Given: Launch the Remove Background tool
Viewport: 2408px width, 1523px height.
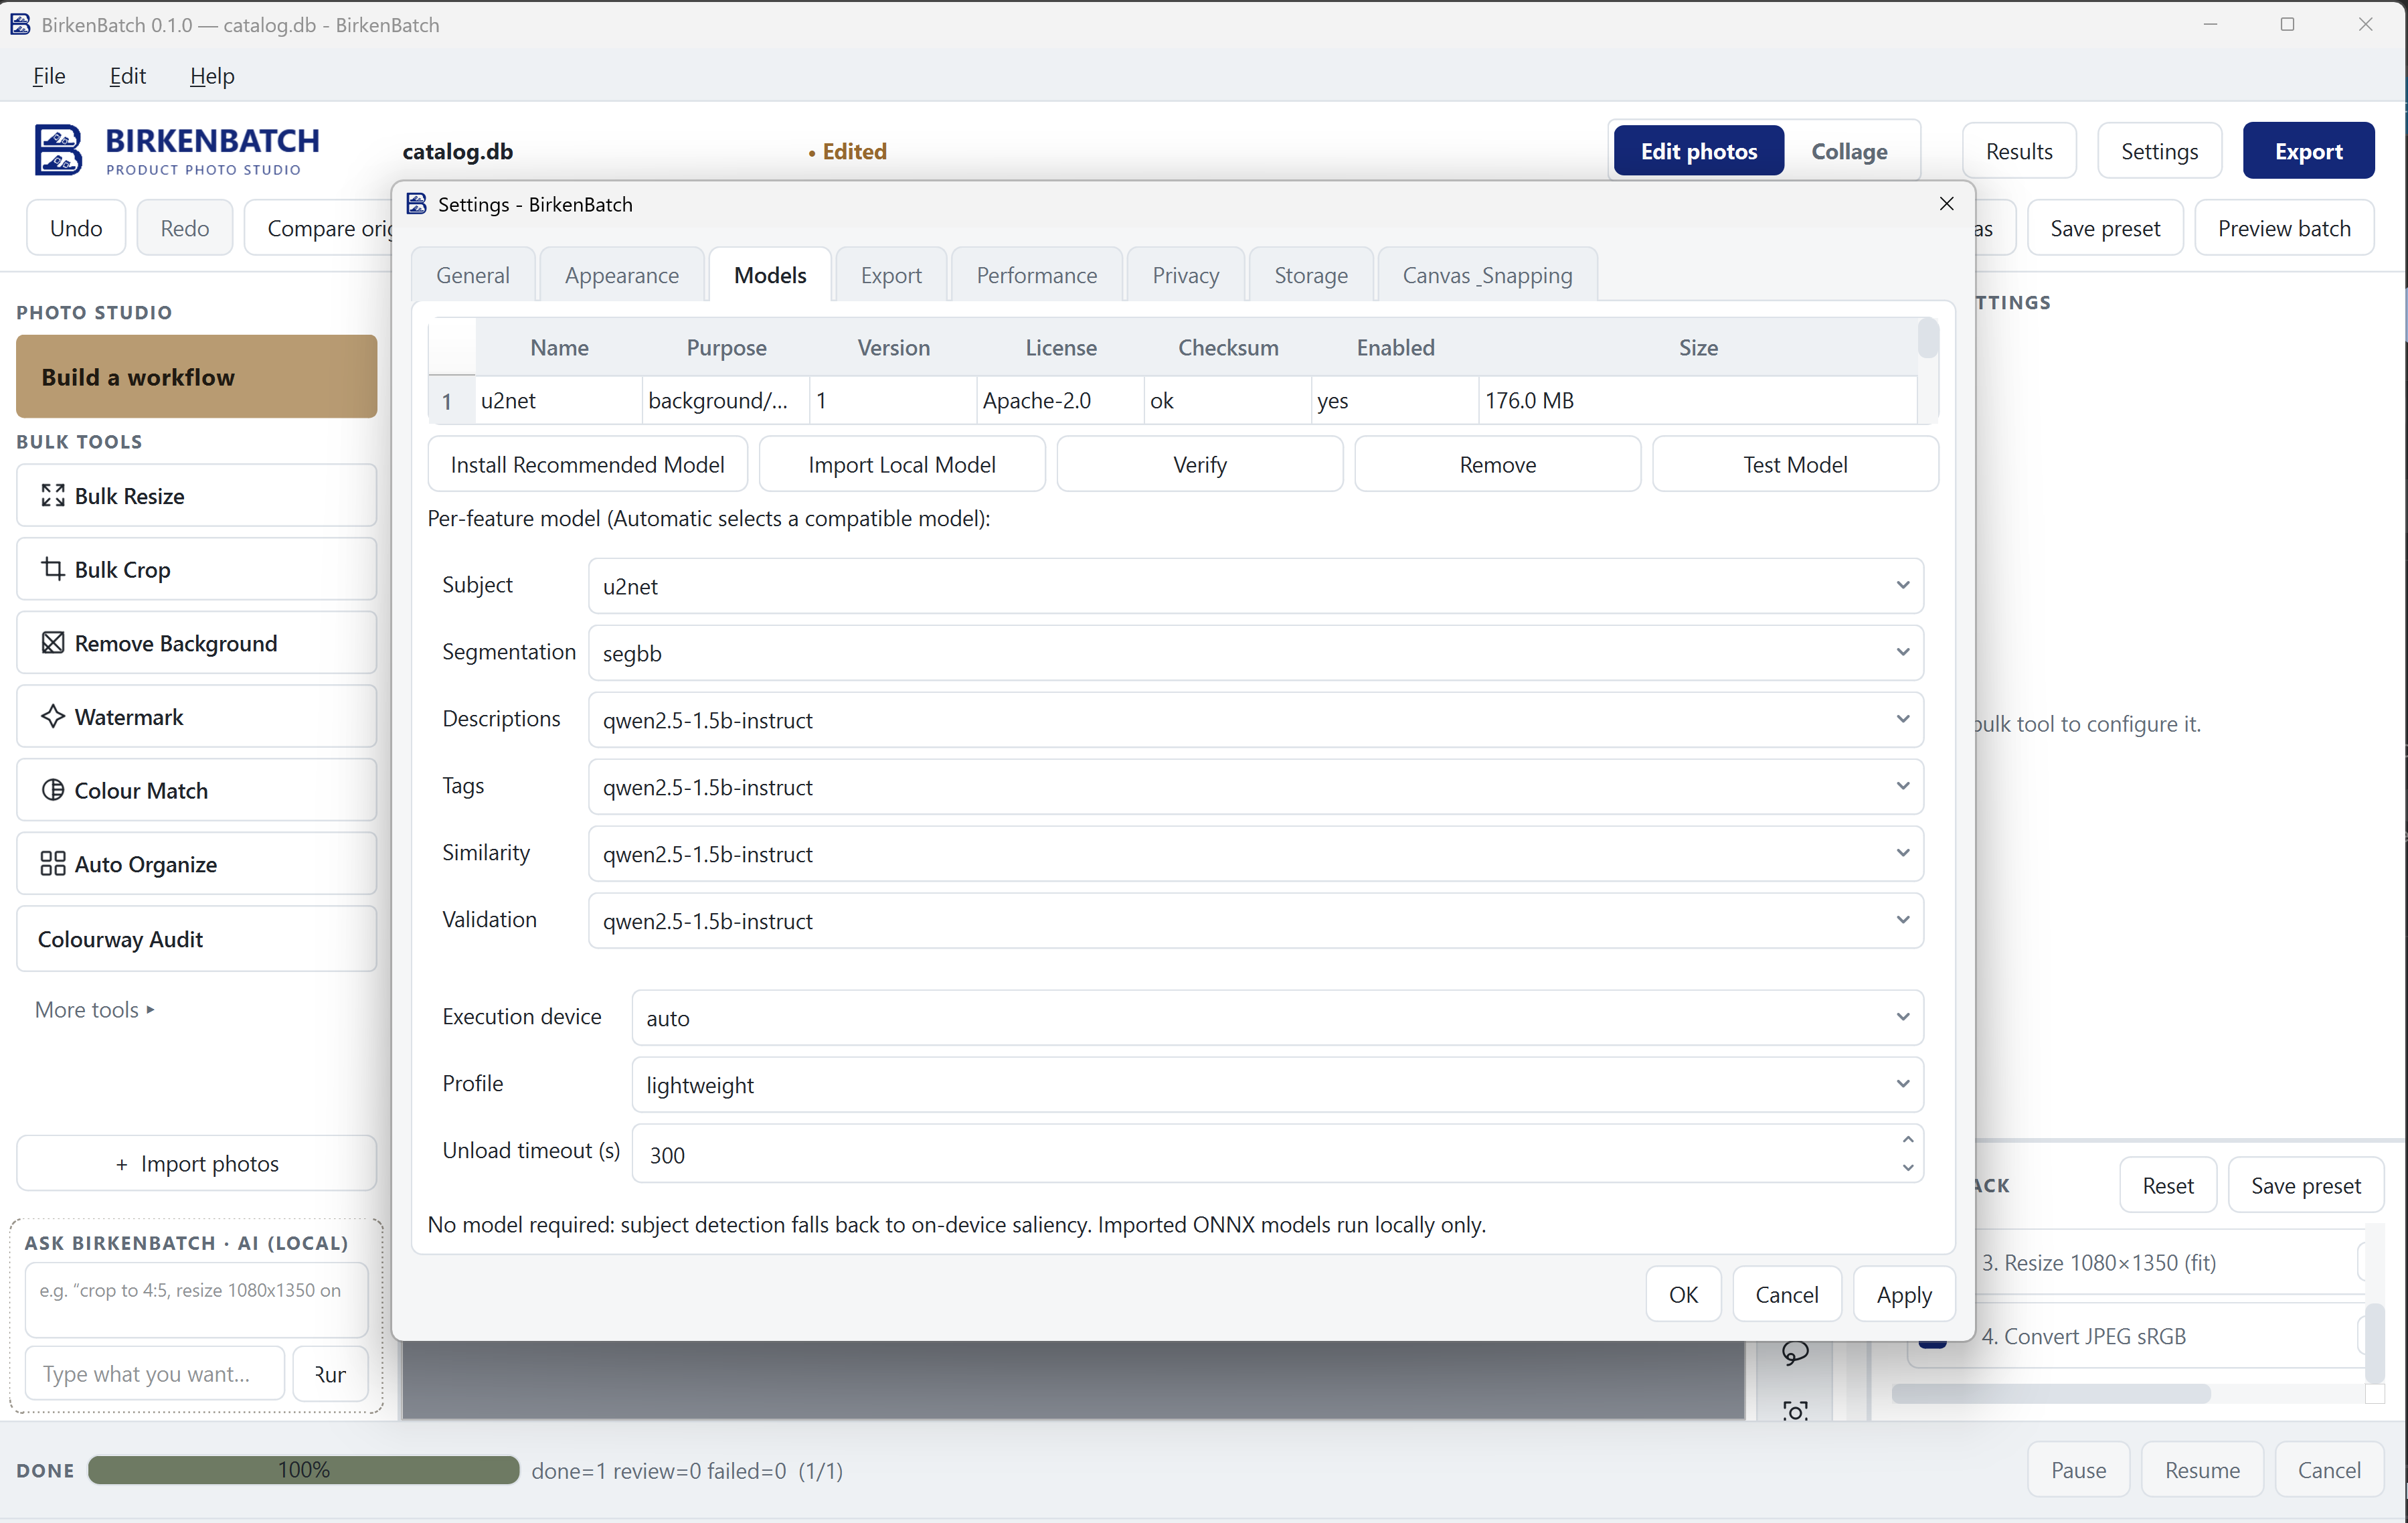Looking at the screenshot, I should click(x=196, y=643).
